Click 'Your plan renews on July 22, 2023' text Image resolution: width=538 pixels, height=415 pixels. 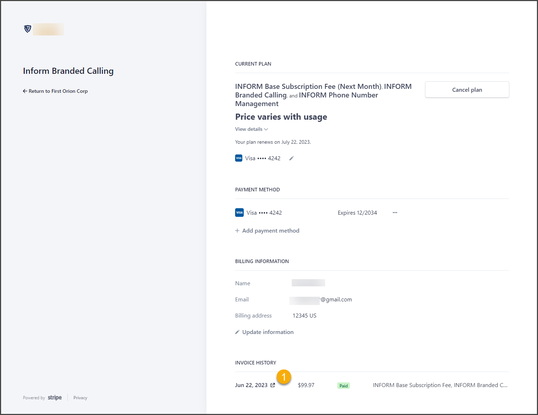pyautogui.click(x=273, y=142)
